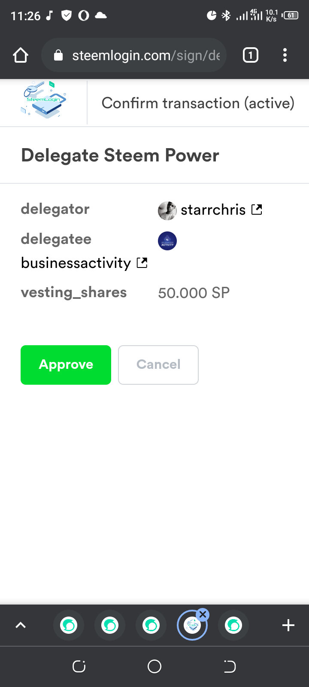The image size is (309, 687).
Task: Open the tab switcher showing 1 tab
Action: (251, 55)
